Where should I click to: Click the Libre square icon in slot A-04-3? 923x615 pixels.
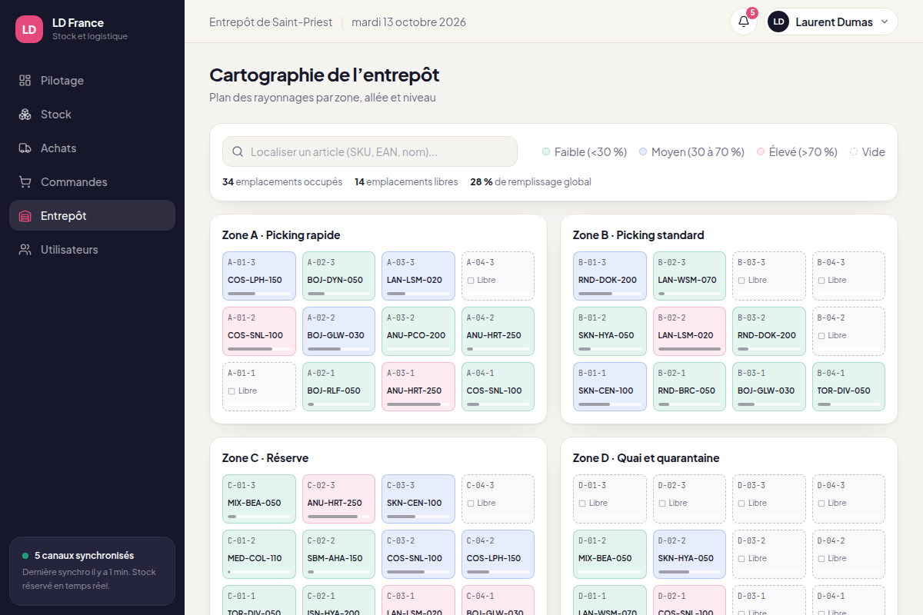(x=470, y=281)
